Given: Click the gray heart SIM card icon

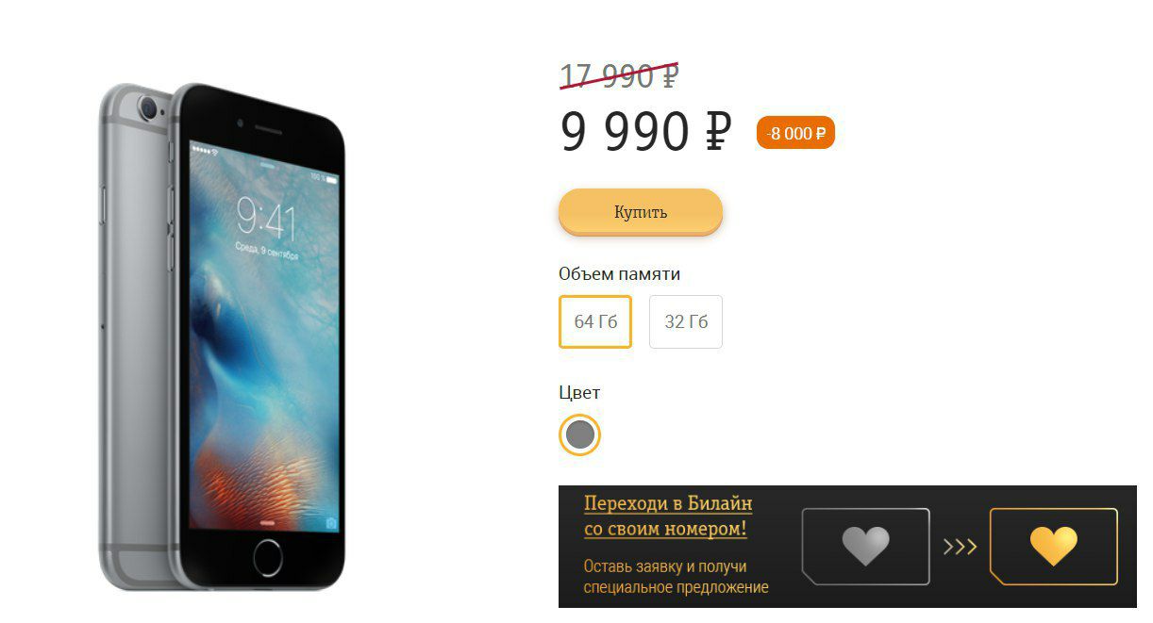Looking at the screenshot, I should 865,547.
